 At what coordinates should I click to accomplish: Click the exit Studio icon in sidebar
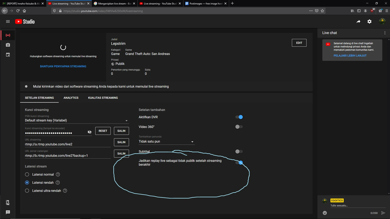click(8, 203)
